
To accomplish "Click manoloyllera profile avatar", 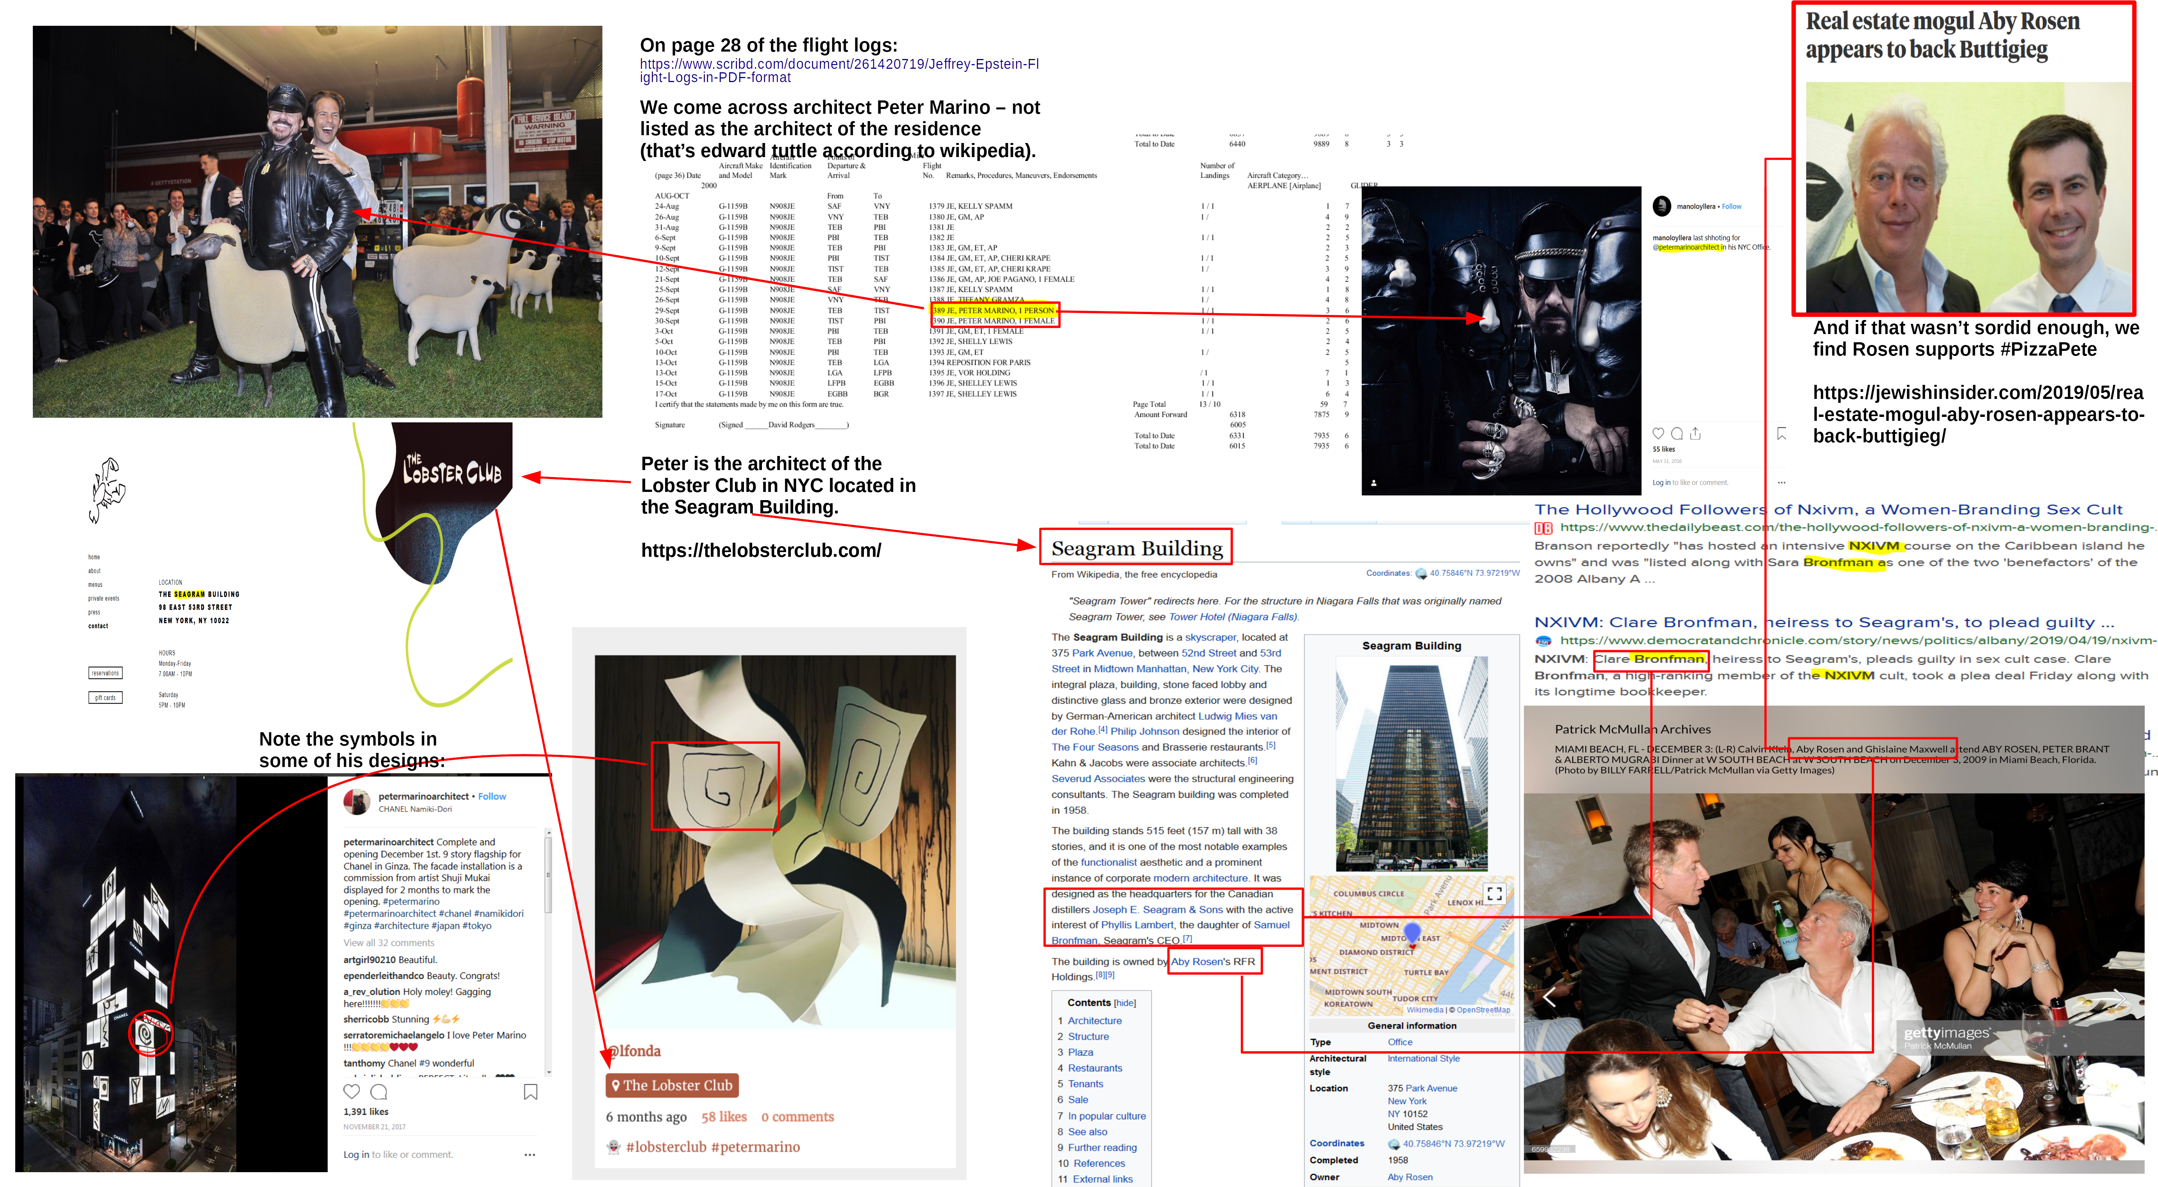I will [x=1661, y=206].
